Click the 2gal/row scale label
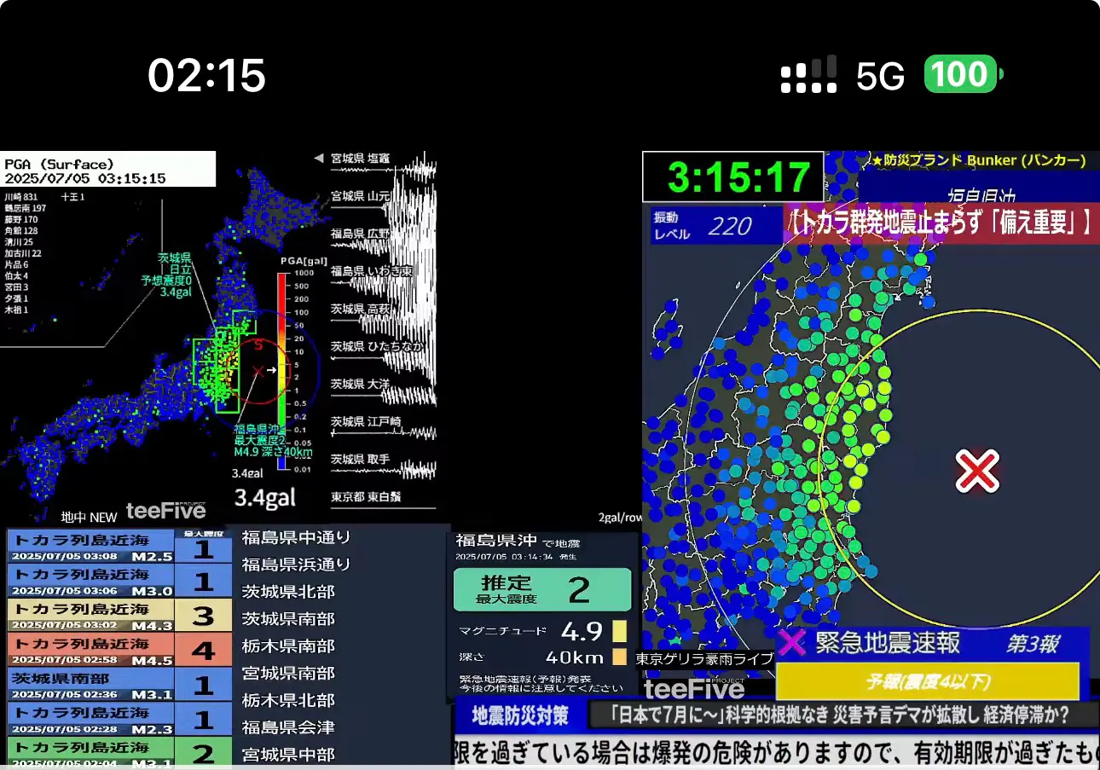 619,517
